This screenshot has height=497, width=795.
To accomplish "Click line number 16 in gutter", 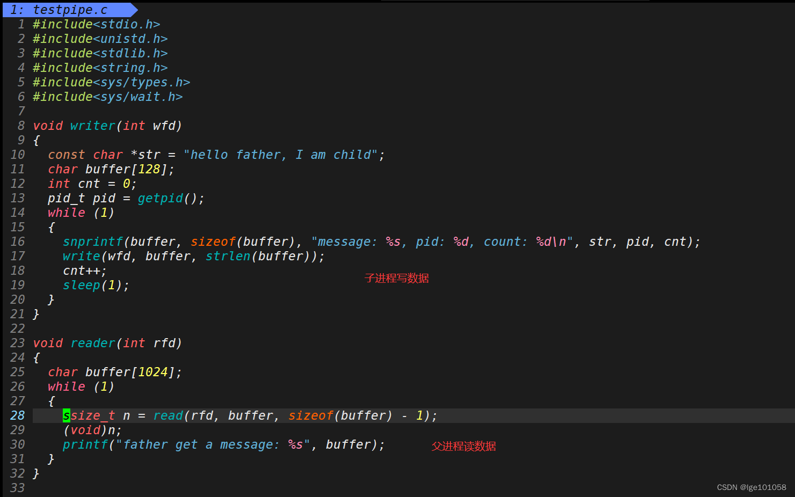I will point(18,242).
